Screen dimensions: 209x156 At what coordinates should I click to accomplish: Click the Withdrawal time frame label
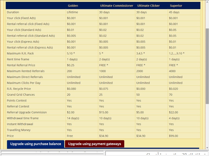pos(23,118)
